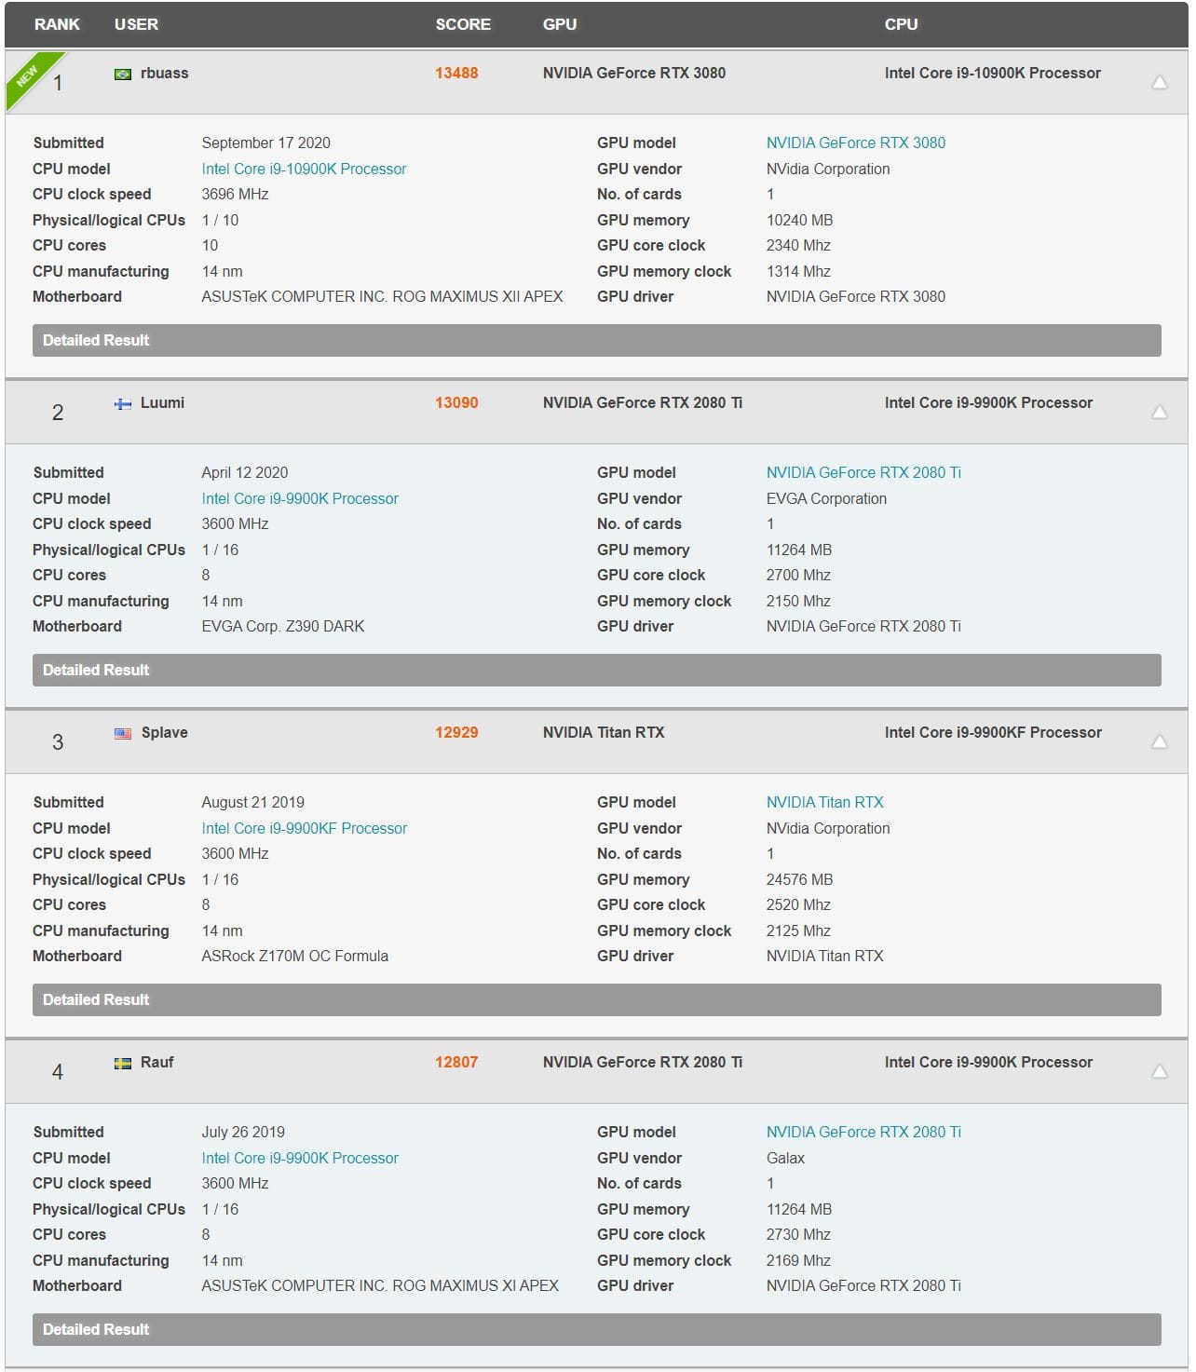
Task: Open the Intel Core i9-10900K Processor link
Action: [304, 169]
